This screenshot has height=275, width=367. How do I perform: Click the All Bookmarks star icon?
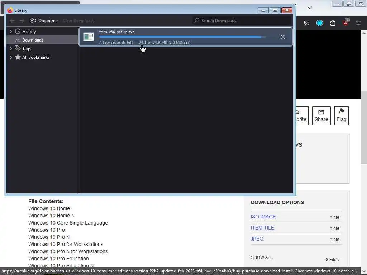click(x=18, y=57)
